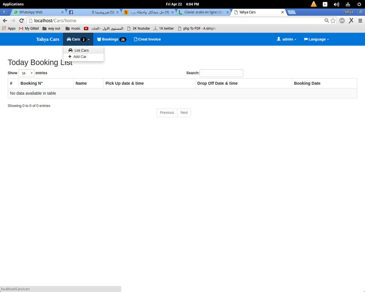Open the Chrome hamburger menu
This screenshot has height=292, width=365.
(x=360, y=21)
